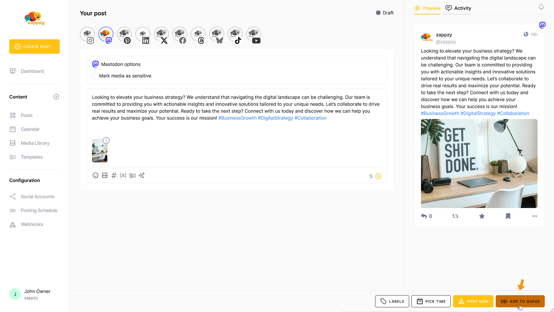The height and width of the screenshot is (312, 554).
Task: Click the emoji picker icon in editor toolbar
Action: (95, 175)
